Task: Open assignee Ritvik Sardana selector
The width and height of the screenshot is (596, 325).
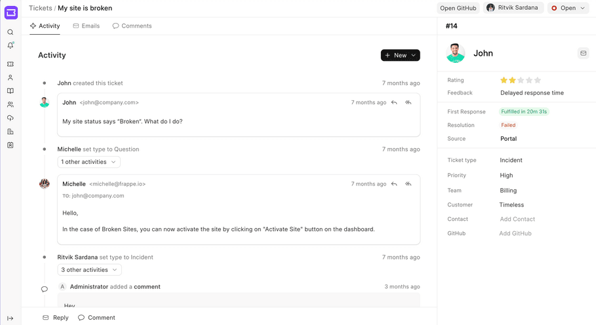Action: click(x=513, y=8)
